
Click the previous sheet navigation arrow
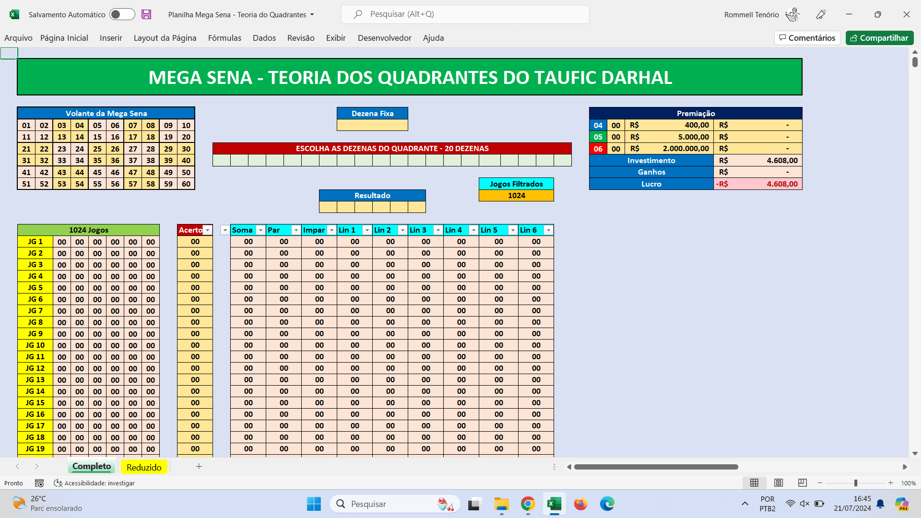pos(17,466)
